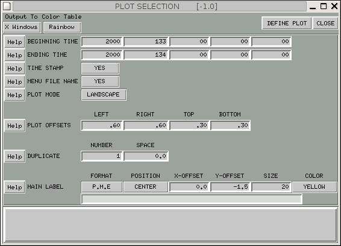The height and width of the screenshot is (246, 341).
Task: Click ending time third field showing 00
Action: (189, 55)
